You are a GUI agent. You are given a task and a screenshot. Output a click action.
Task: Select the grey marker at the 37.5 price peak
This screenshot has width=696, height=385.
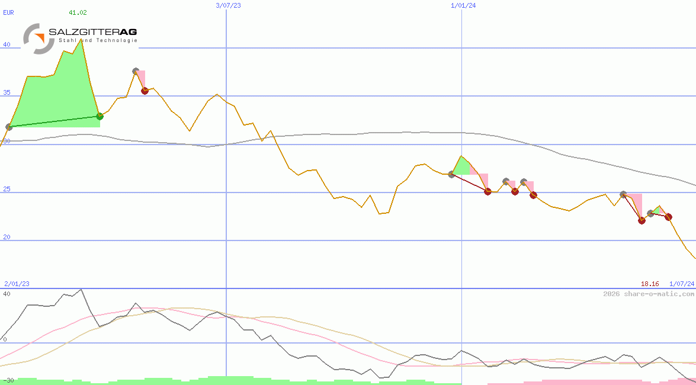tap(136, 71)
